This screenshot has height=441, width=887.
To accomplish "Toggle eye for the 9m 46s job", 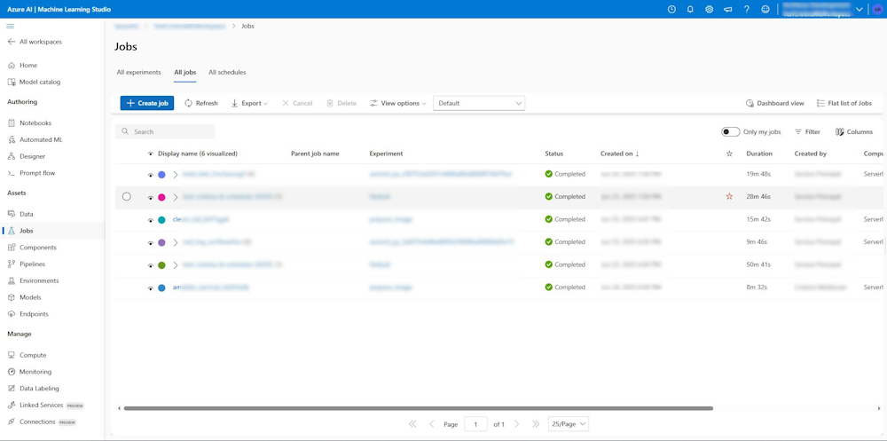I will (x=151, y=243).
